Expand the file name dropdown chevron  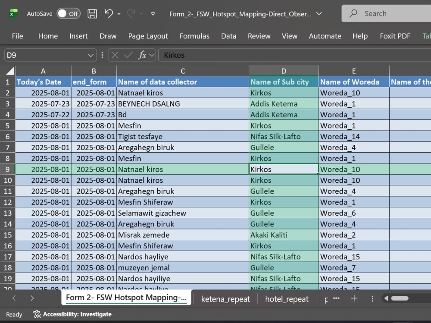319,13
